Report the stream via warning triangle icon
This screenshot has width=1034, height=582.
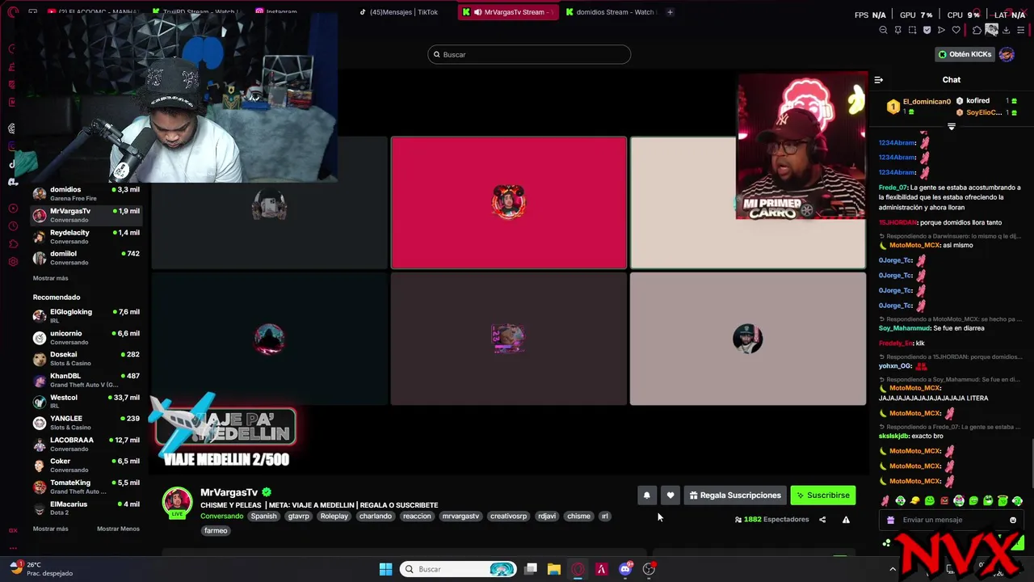(x=846, y=520)
